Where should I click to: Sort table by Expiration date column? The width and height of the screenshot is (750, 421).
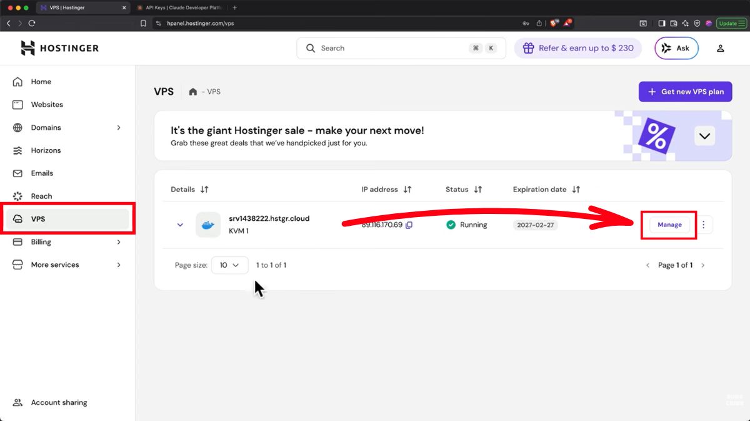click(576, 190)
